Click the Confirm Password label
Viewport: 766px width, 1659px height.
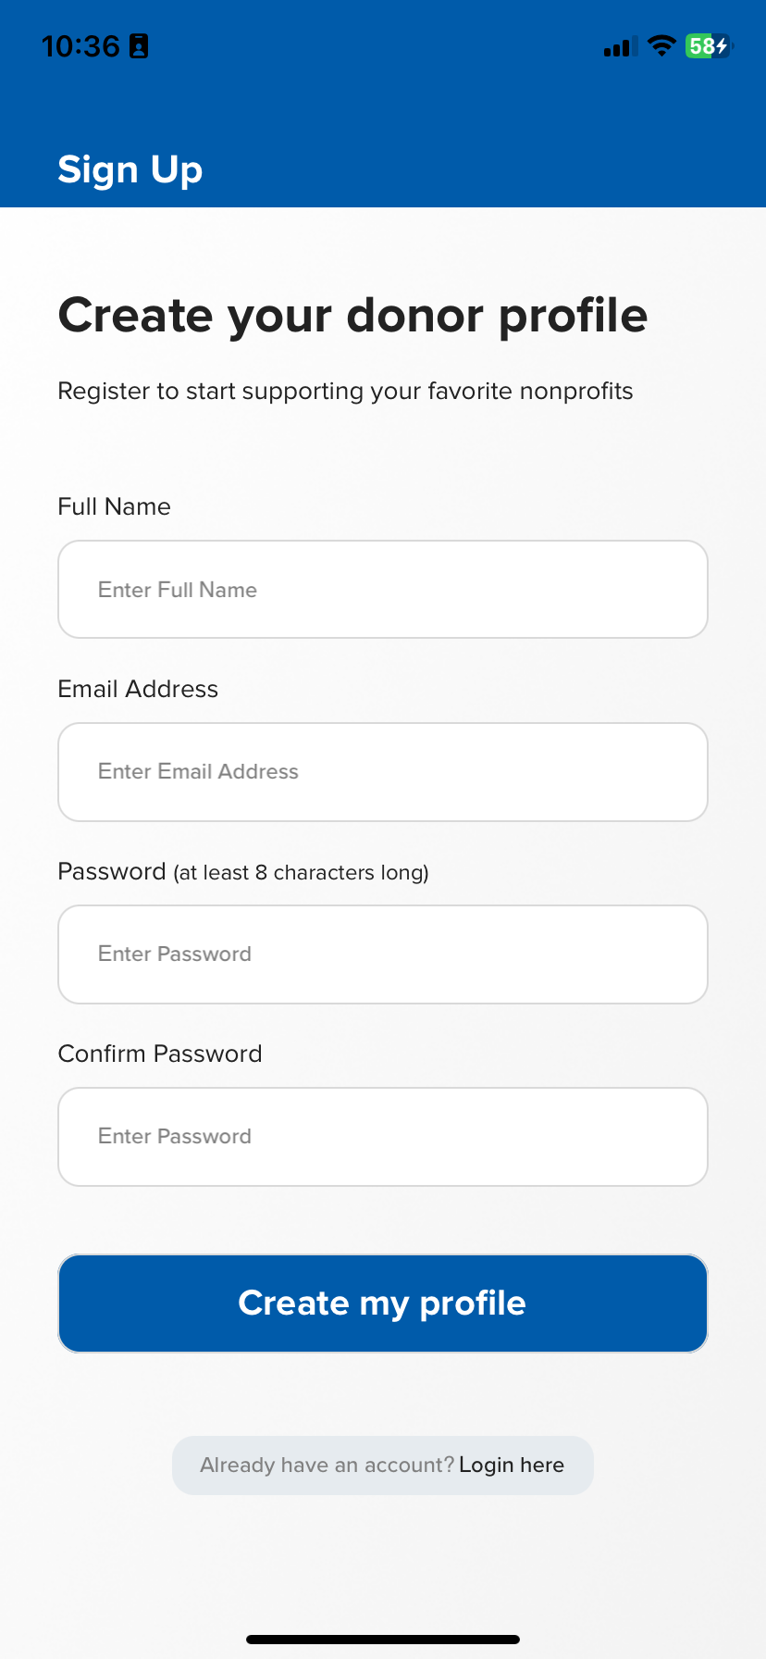tap(160, 1054)
